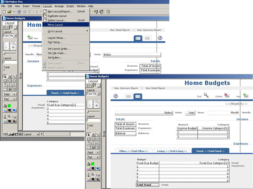Open the Field tool dropdown in front window
This screenshot has width=253, height=189.
tap(93, 153)
